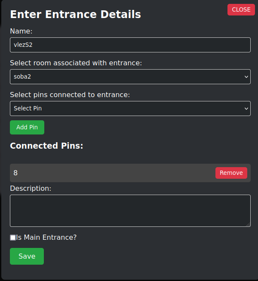Click the 'Select pins connected to entrance' label
Screen dimensions: 258x281
tap(70, 95)
